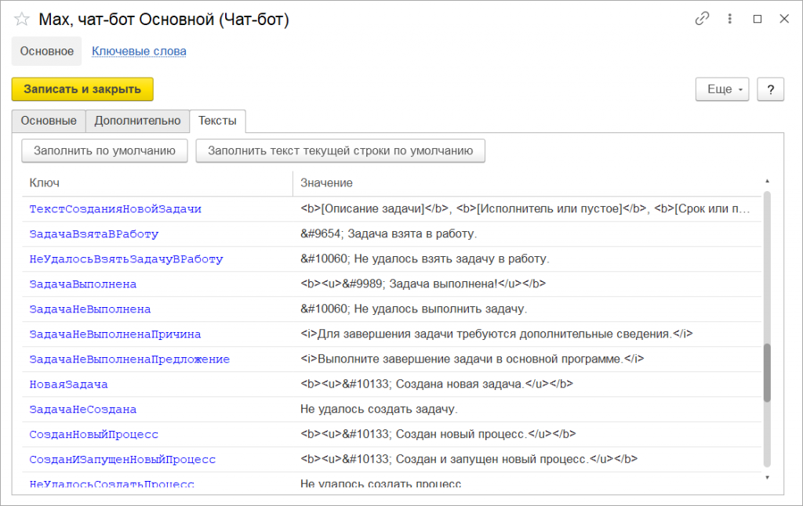Close the chat-bot form window

coord(784,20)
